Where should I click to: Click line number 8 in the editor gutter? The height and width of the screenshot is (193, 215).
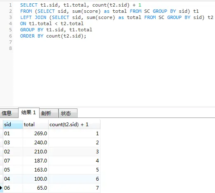[10, 48]
